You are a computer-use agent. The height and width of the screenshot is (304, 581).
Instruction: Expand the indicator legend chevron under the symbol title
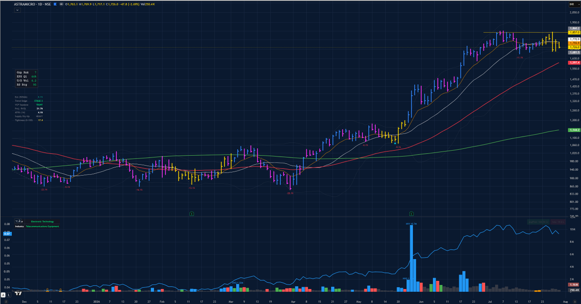coord(17,10)
